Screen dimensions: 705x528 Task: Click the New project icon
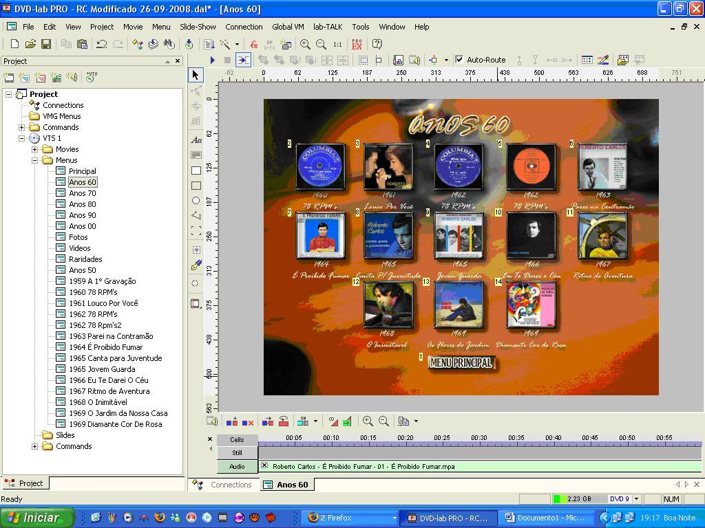14,44
